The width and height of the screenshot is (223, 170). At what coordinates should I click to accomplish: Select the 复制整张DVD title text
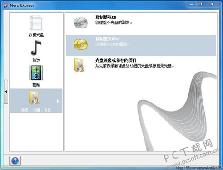coord(107,39)
